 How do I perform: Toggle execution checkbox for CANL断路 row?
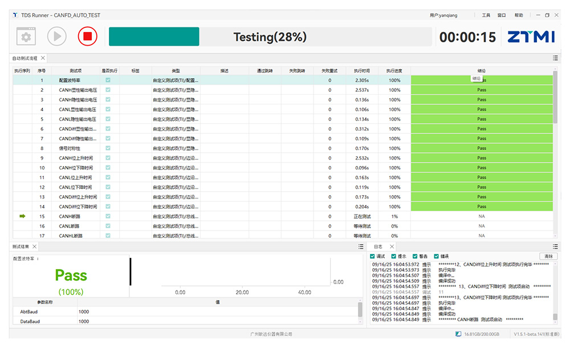click(108, 226)
